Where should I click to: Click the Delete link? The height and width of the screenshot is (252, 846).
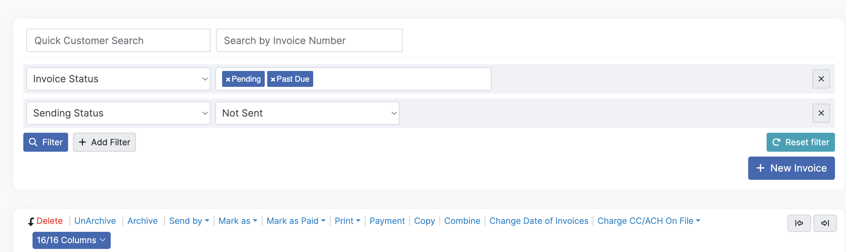[x=49, y=221]
